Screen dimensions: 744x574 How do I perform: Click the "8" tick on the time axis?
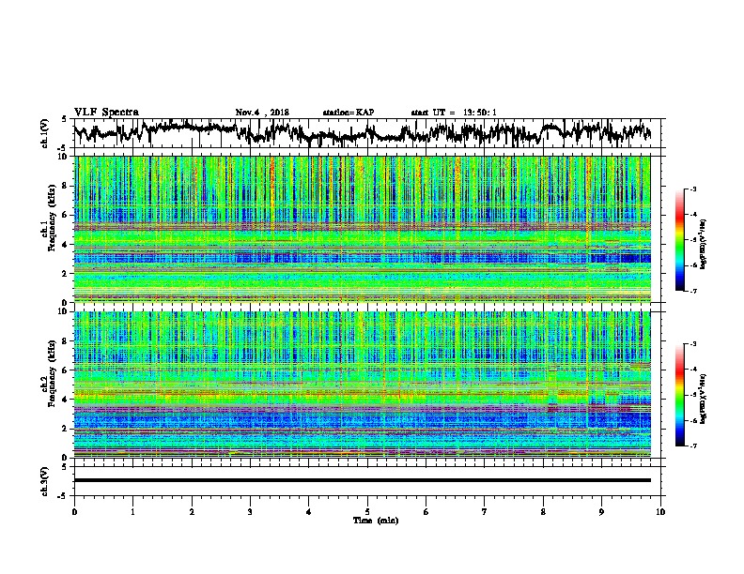543,512
